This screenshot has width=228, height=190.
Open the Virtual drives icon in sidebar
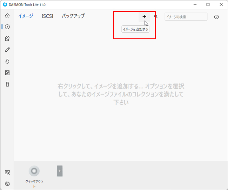(x=7, y=38)
